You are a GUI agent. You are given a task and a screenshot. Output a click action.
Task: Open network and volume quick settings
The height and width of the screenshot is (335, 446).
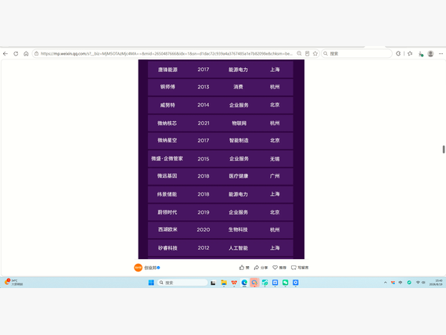pyautogui.click(x=420, y=283)
